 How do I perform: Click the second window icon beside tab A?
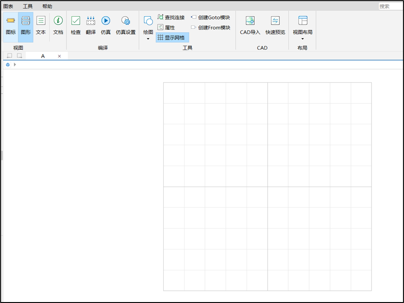pyautogui.click(x=20, y=56)
